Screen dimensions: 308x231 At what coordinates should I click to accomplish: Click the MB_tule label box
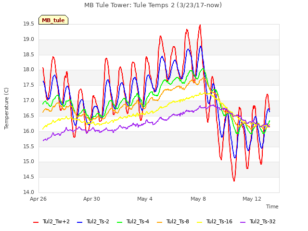tap(53, 20)
